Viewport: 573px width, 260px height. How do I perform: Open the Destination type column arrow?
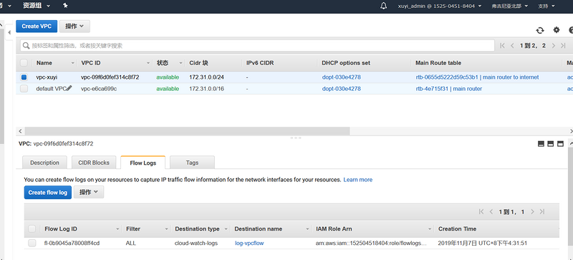pyautogui.click(x=226, y=229)
